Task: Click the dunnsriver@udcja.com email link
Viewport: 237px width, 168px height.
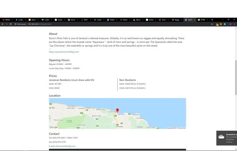Action: pos(65,146)
